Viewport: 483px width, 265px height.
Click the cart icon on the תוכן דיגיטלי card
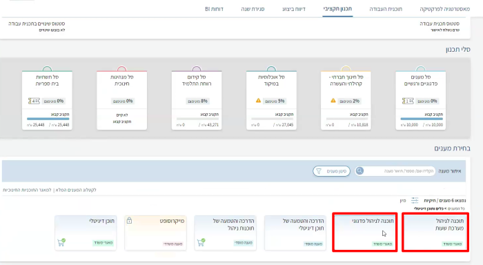tap(61, 242)
